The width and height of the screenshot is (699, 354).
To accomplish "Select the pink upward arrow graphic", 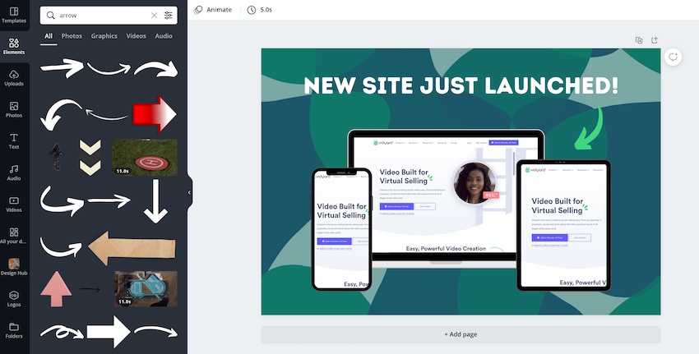I will (x=56, y=289).
